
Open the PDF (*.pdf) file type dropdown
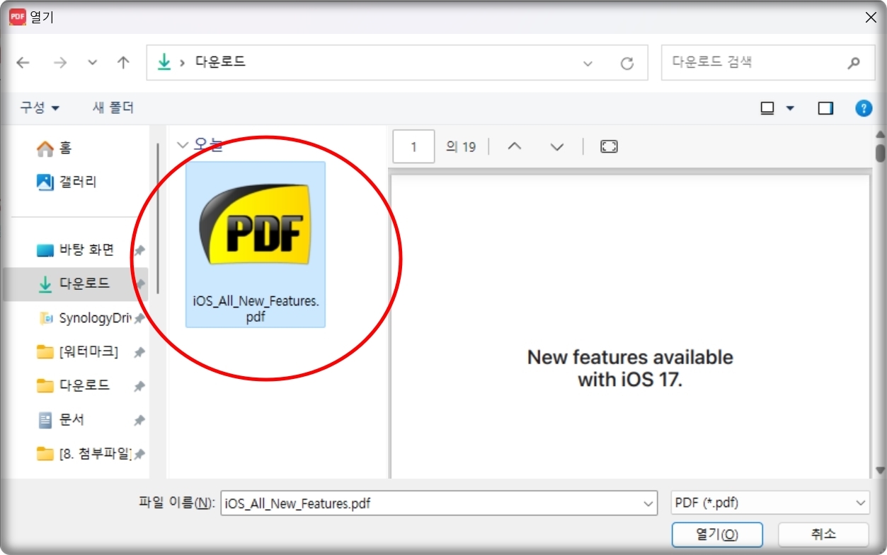(x=770, y=503)
